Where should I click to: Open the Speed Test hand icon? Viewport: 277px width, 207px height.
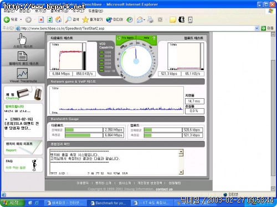(22, 39)
